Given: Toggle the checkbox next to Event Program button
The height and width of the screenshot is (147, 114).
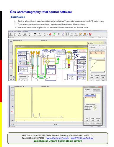Looking at the screenshot, I should coord(28,76).
